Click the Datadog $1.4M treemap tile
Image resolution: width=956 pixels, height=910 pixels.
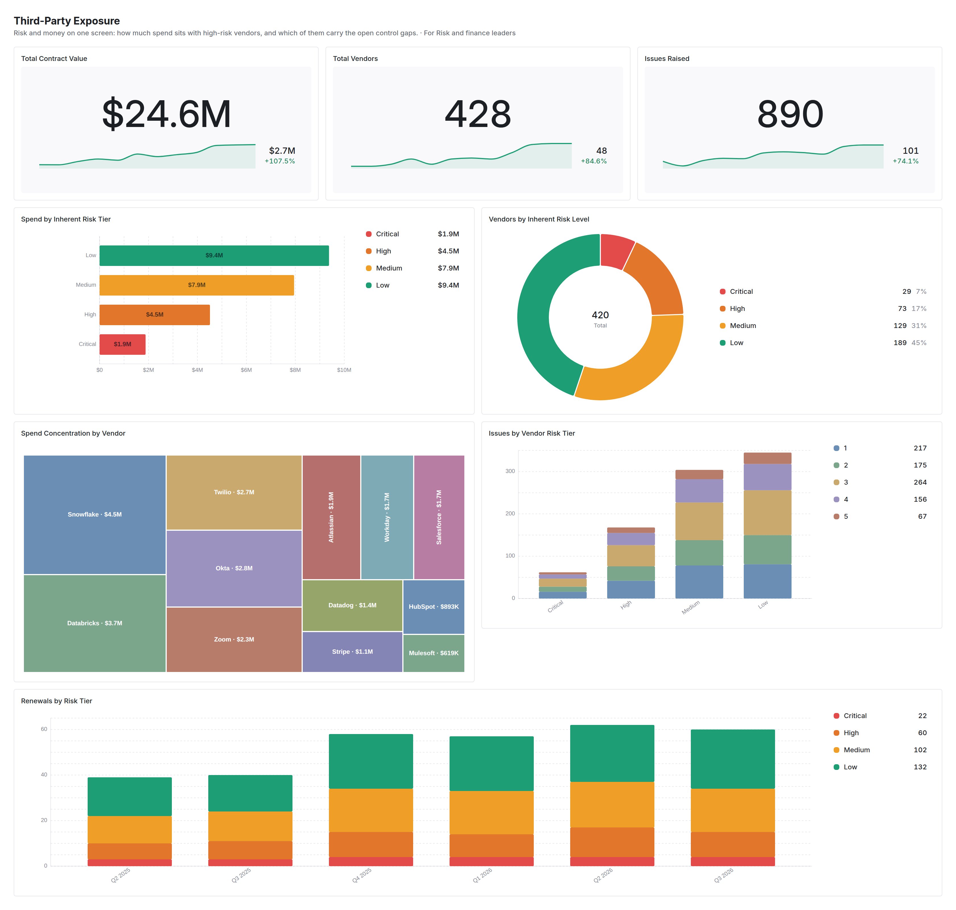point(353,605)
